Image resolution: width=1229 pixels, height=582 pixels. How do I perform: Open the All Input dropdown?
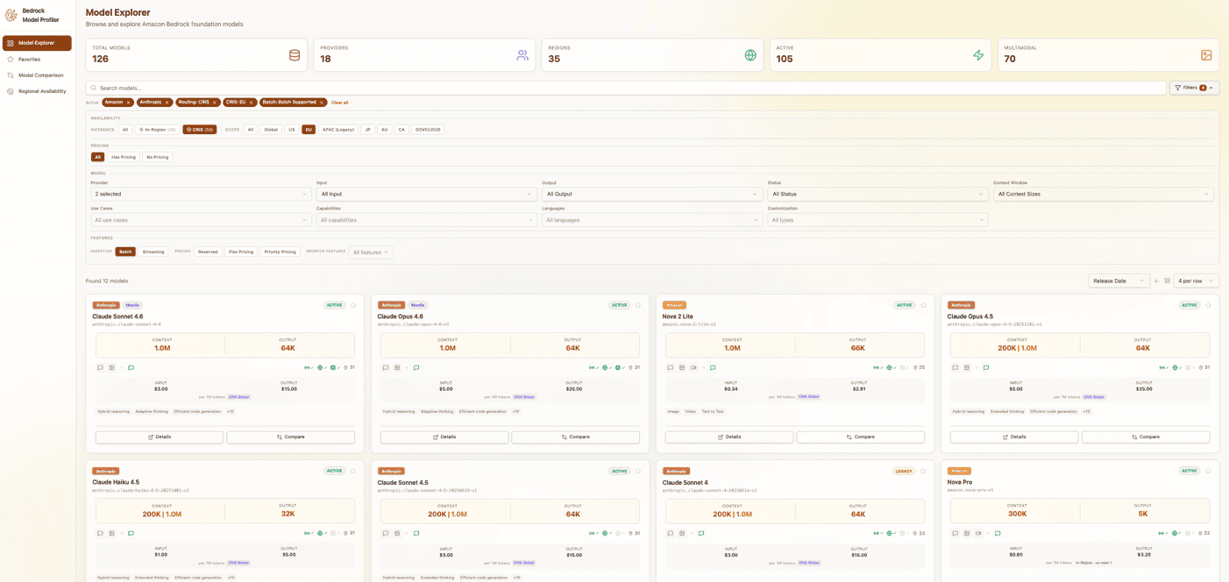[427, 194]
